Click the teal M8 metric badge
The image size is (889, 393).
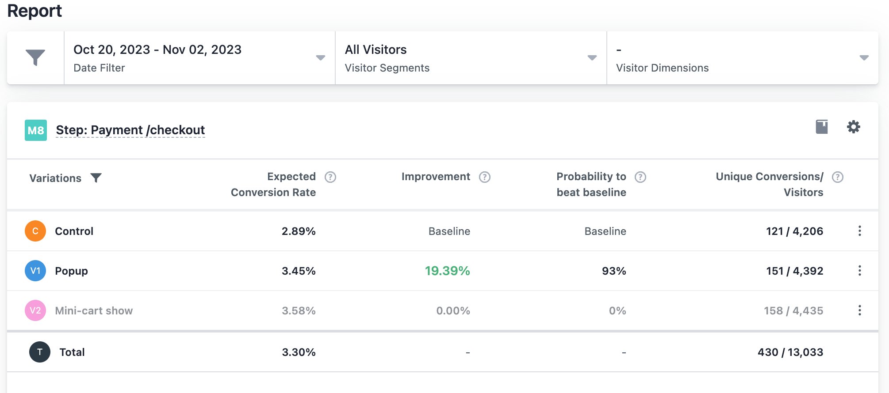click(36, 130)
